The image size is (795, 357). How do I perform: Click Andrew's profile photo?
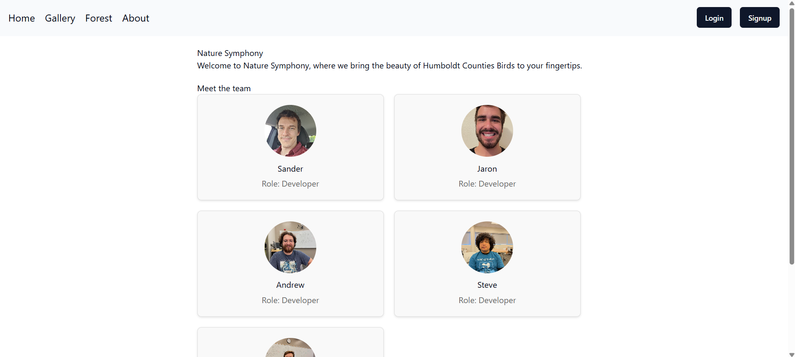click(290, 247)
